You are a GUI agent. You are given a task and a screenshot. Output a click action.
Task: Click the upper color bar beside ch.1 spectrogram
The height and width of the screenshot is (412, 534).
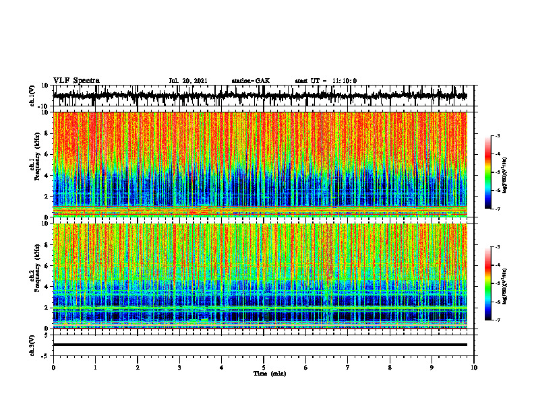click(487, 172)
